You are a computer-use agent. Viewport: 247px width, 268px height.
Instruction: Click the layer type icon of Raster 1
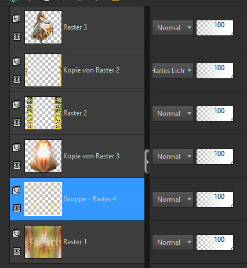[x=16, y=233]
